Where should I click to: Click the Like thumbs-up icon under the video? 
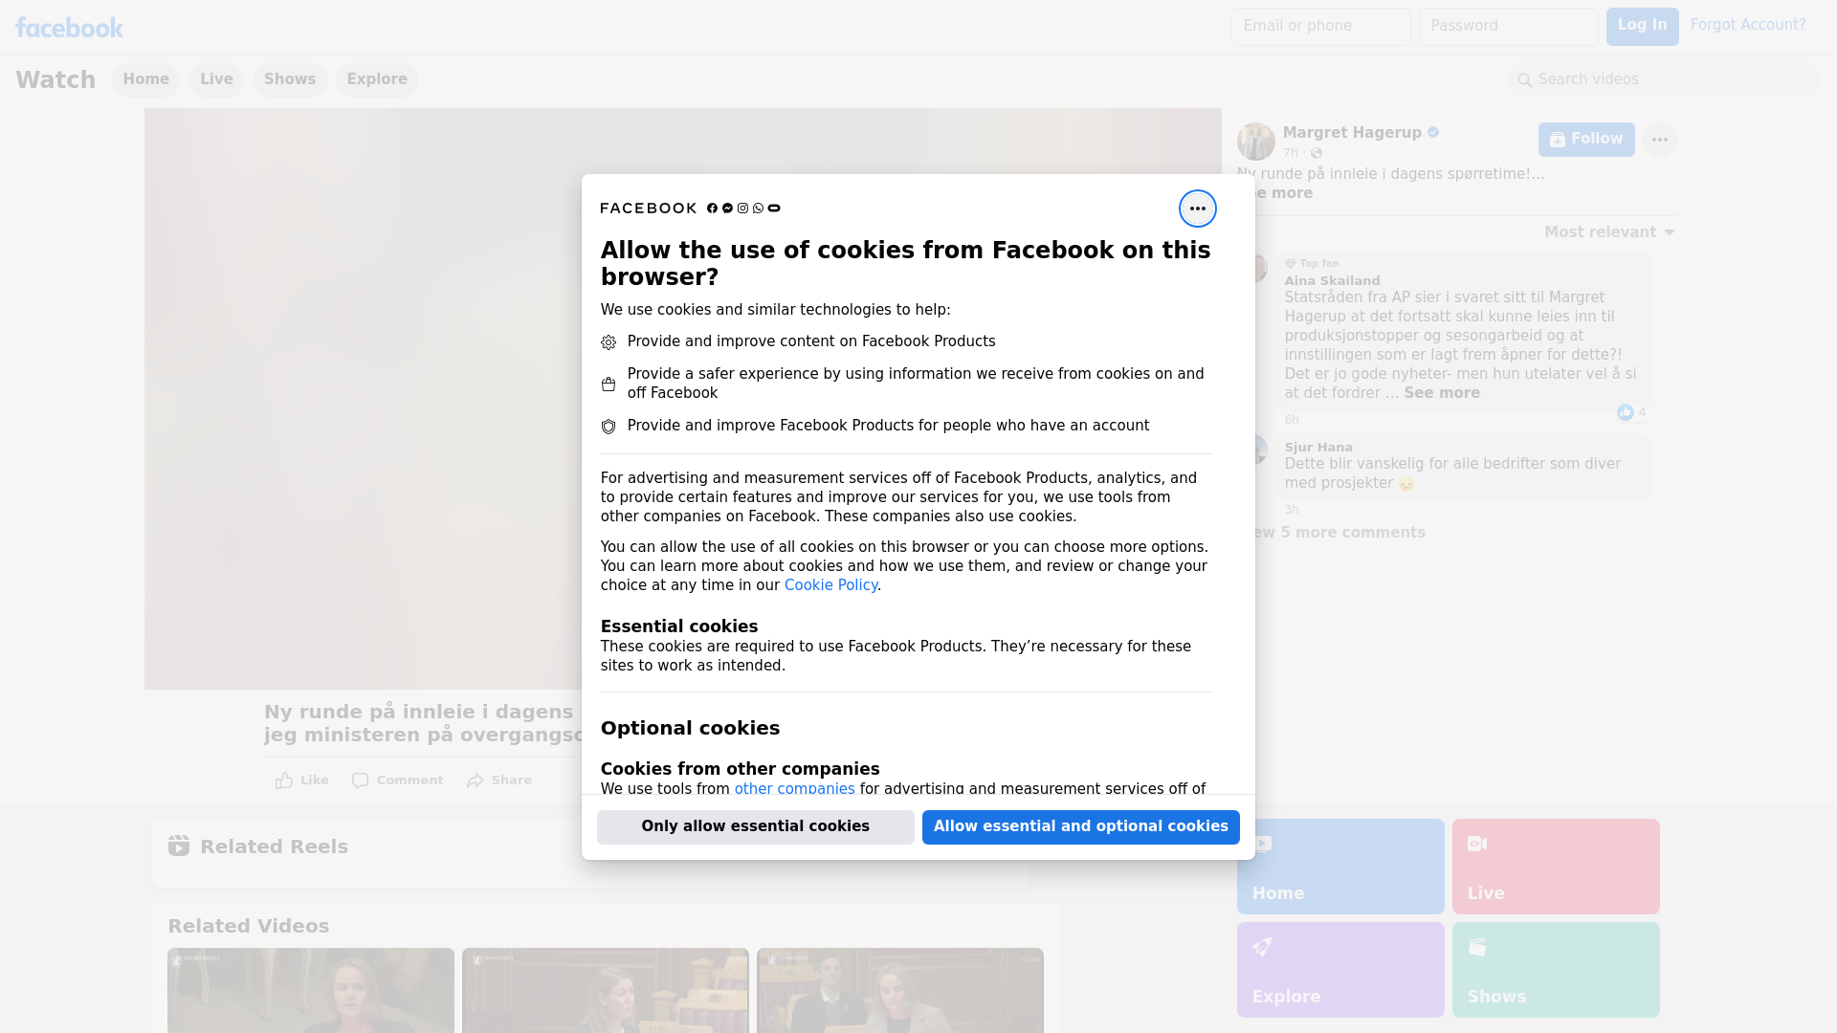click(x=284, y=780)
